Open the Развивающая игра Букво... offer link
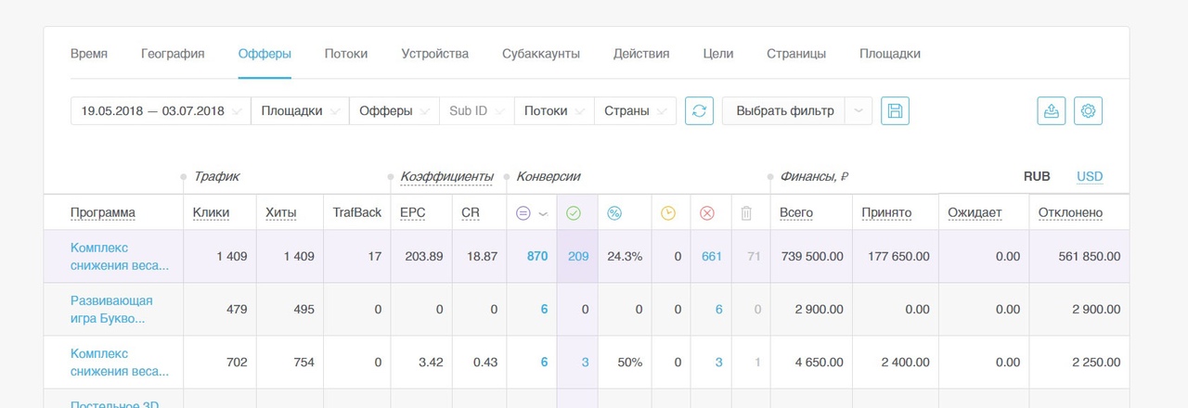The height and width of the screenshot is (408, 1188). (x=111, y=310)
